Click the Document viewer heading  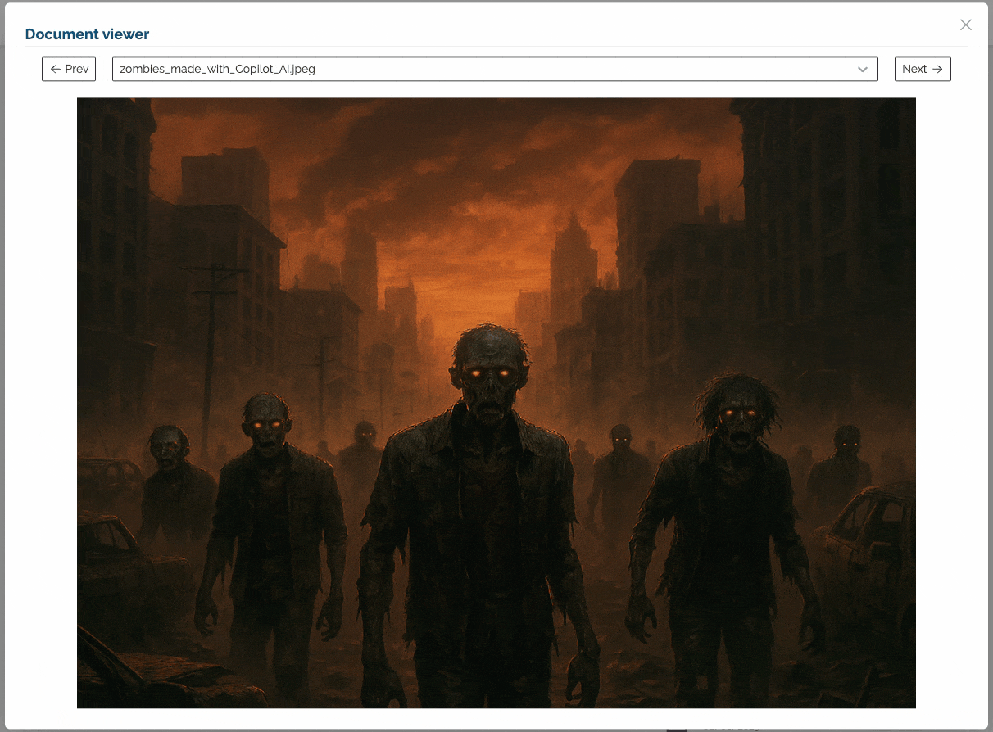87,34
